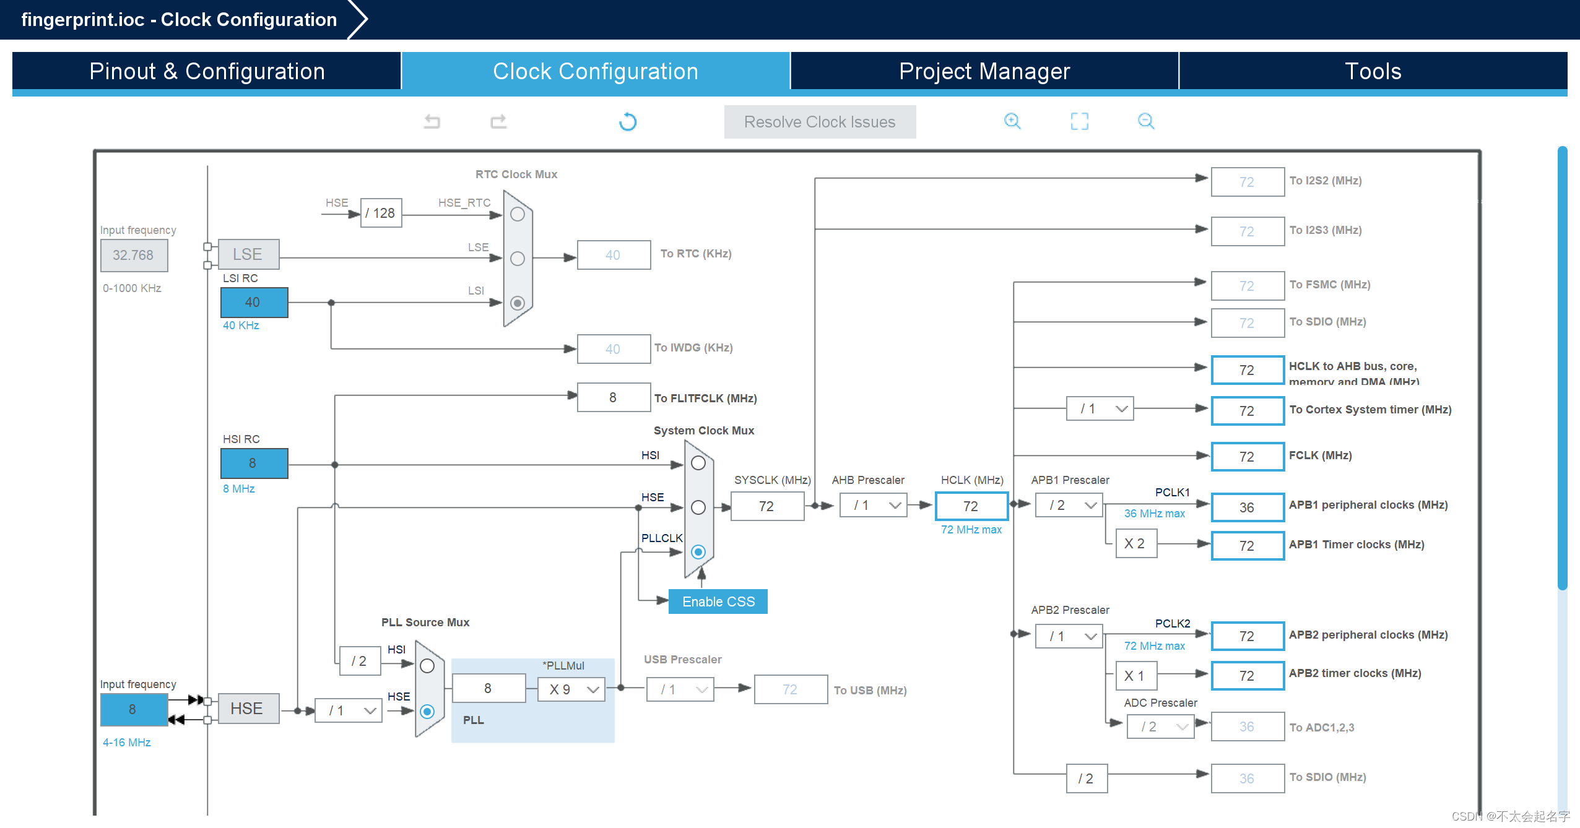
Task: Click the HSE oscillator block
Action: click(x=248, y=709)
